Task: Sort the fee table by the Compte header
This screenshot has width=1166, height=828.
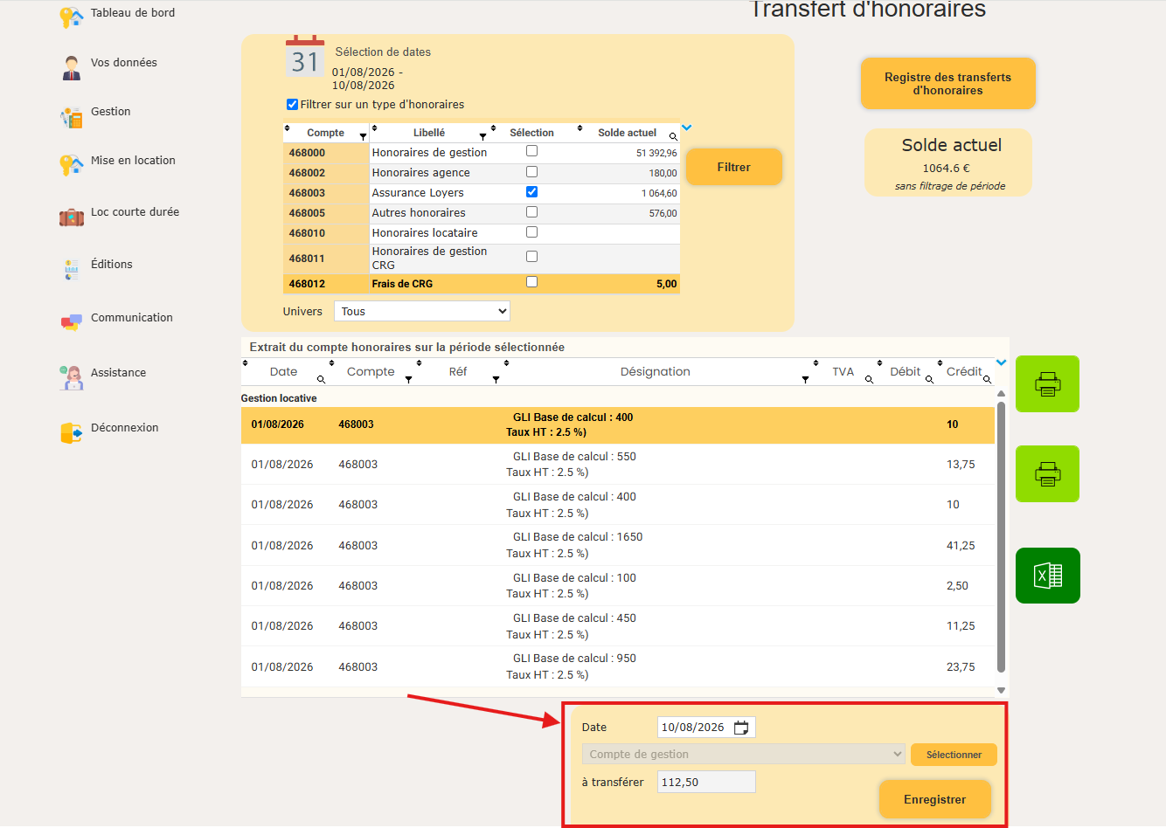Action: point(325,133)
